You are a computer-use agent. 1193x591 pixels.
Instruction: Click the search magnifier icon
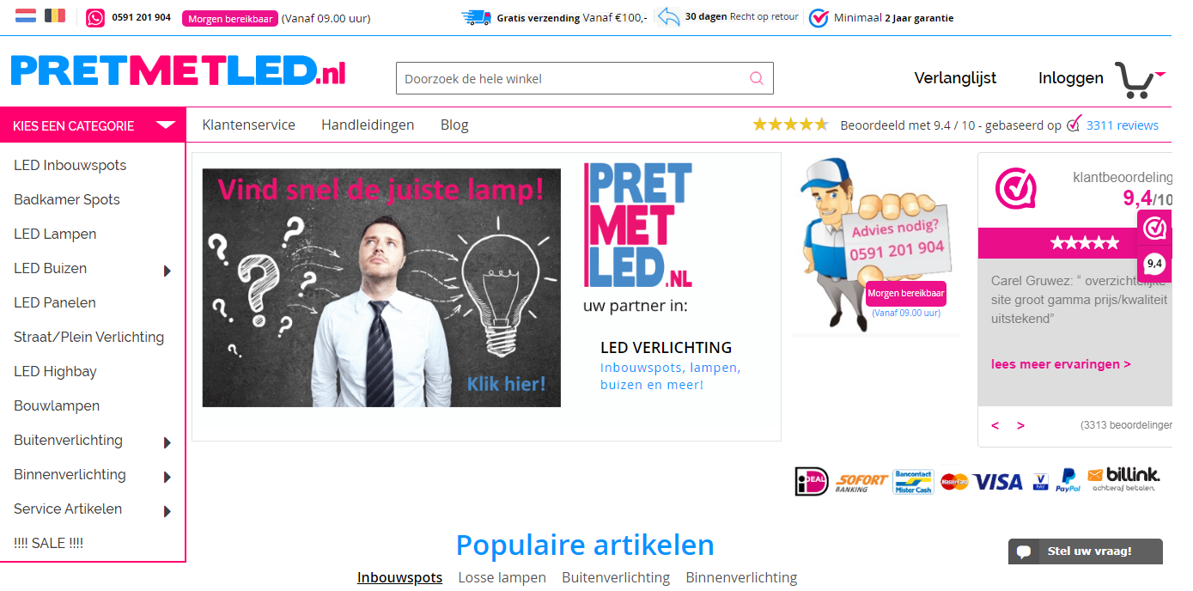click(x=756, y=78)
